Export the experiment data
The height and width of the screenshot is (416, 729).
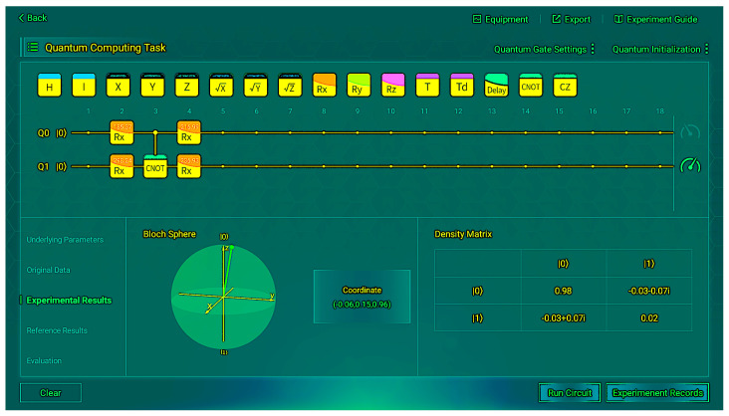[571, 19]
